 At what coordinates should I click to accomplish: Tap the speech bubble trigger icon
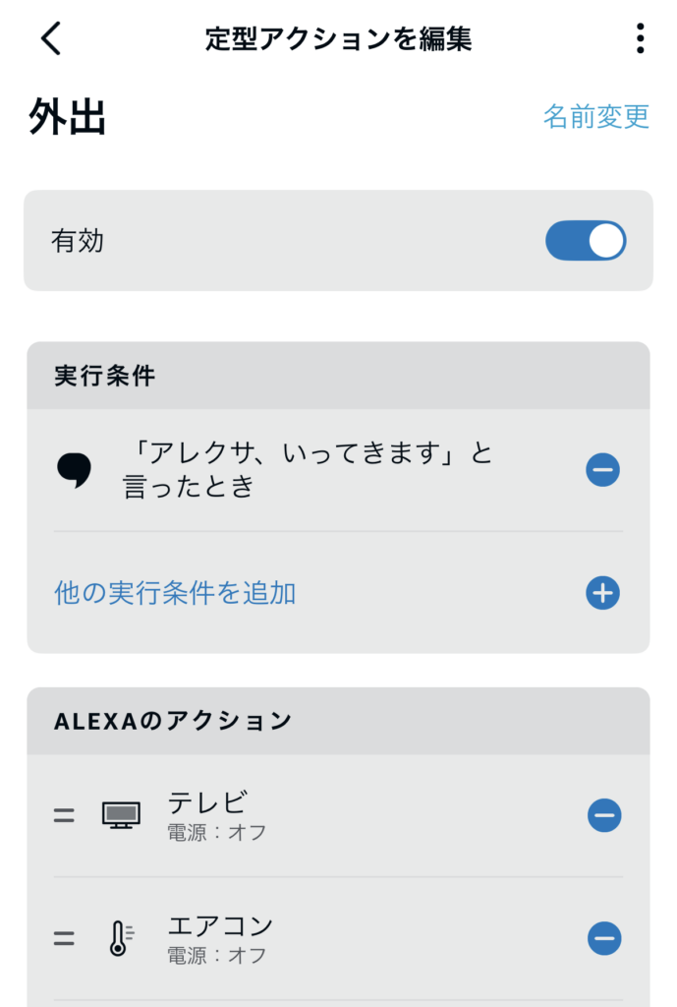pos(74,471)
